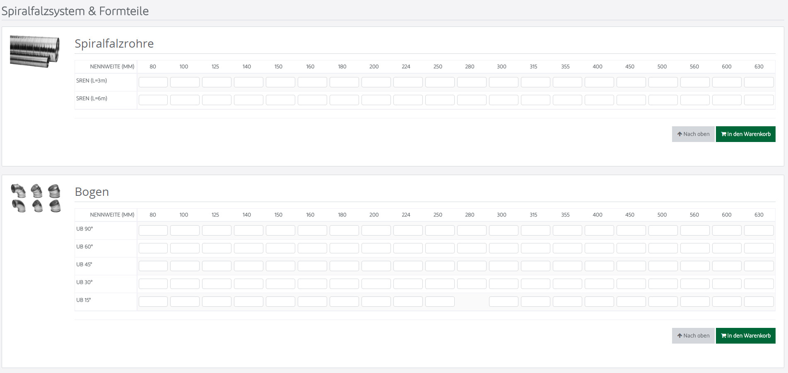Select SREN (L=3m) field for size 250
The image size is (788, 373).
(x=440, y=82)
